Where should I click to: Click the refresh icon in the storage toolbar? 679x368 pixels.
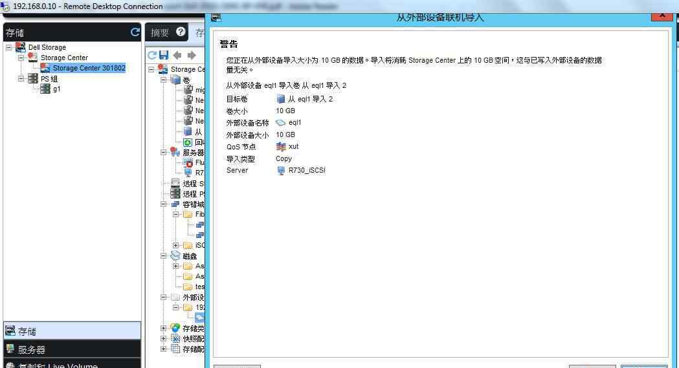(x=152, y=55)
